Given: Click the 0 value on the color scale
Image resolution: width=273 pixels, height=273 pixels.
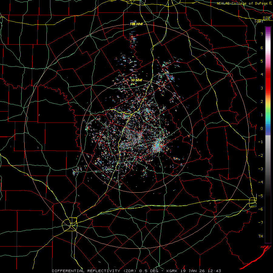Looking at the screenshot, I should point(262,129).
